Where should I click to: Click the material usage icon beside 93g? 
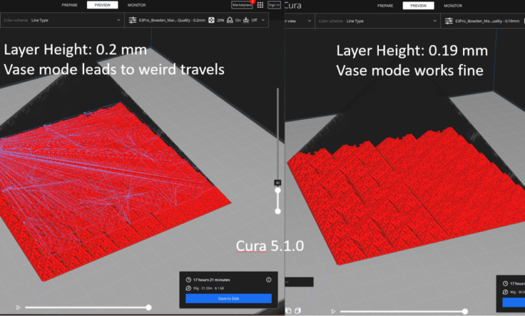coord(188,288)
